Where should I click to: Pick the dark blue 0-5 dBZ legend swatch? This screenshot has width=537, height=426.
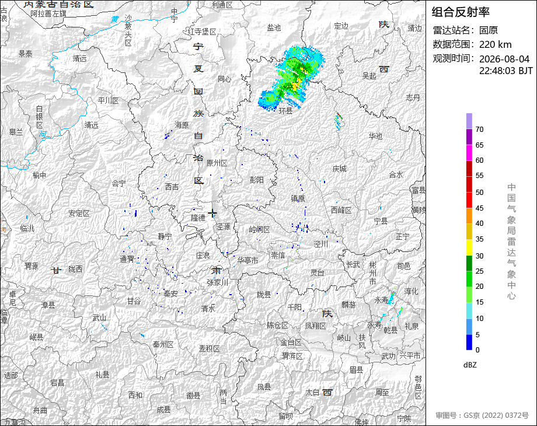pyautogui.click(x=469, y=342)
